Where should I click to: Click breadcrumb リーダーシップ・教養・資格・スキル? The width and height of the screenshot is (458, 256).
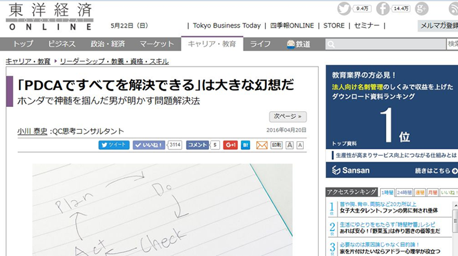coord(114,61)
